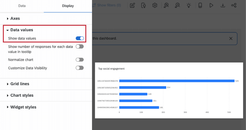
Task: Enable Normalize chart toggle
Action: pyautogui.click(x=80, y=60)
